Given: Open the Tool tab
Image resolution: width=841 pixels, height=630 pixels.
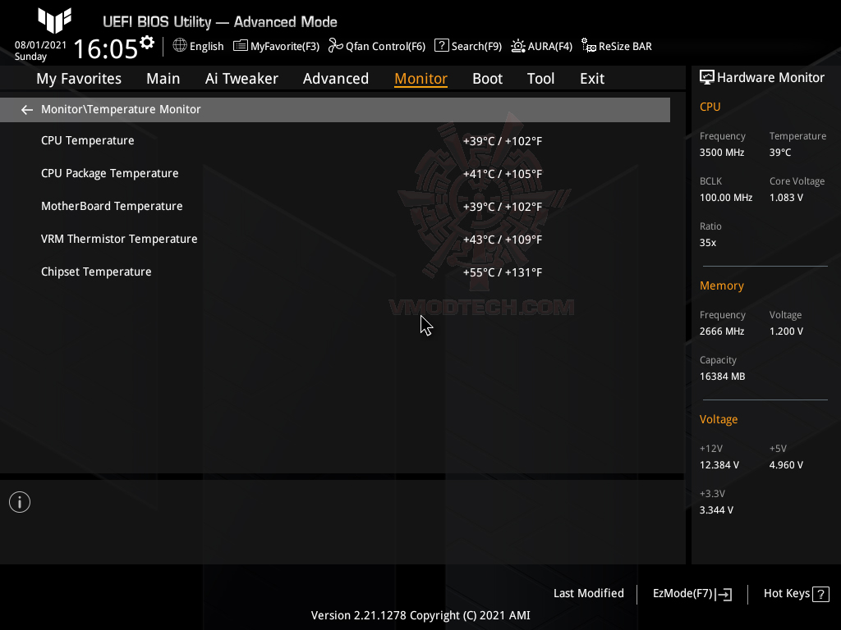Looking at the screenshot, I should 540,79.
